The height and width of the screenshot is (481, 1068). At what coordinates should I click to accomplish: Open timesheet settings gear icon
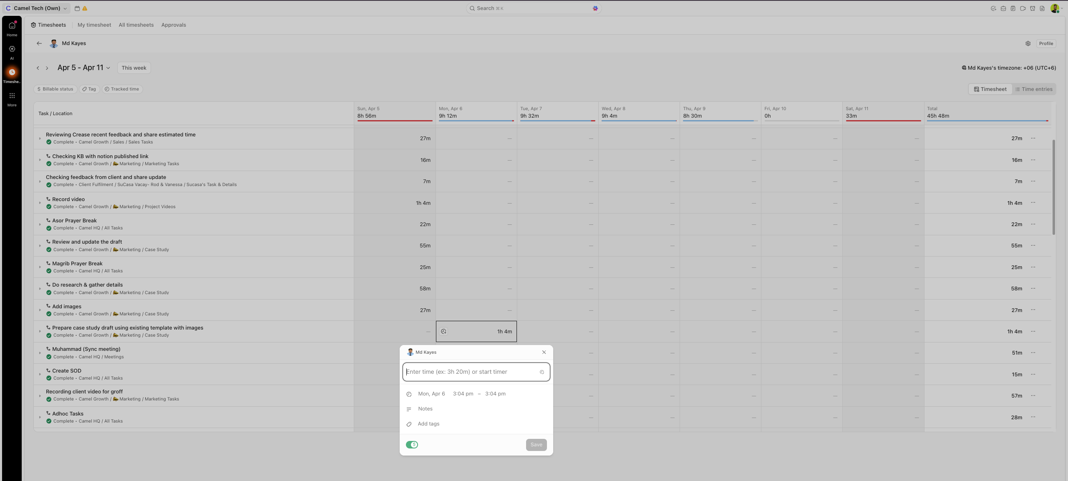pos(1028,43)
